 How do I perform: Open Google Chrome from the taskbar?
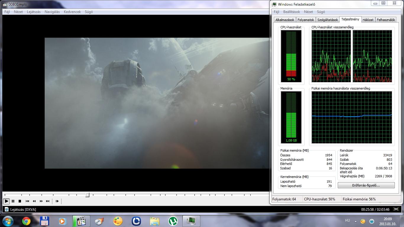point(26,221)
